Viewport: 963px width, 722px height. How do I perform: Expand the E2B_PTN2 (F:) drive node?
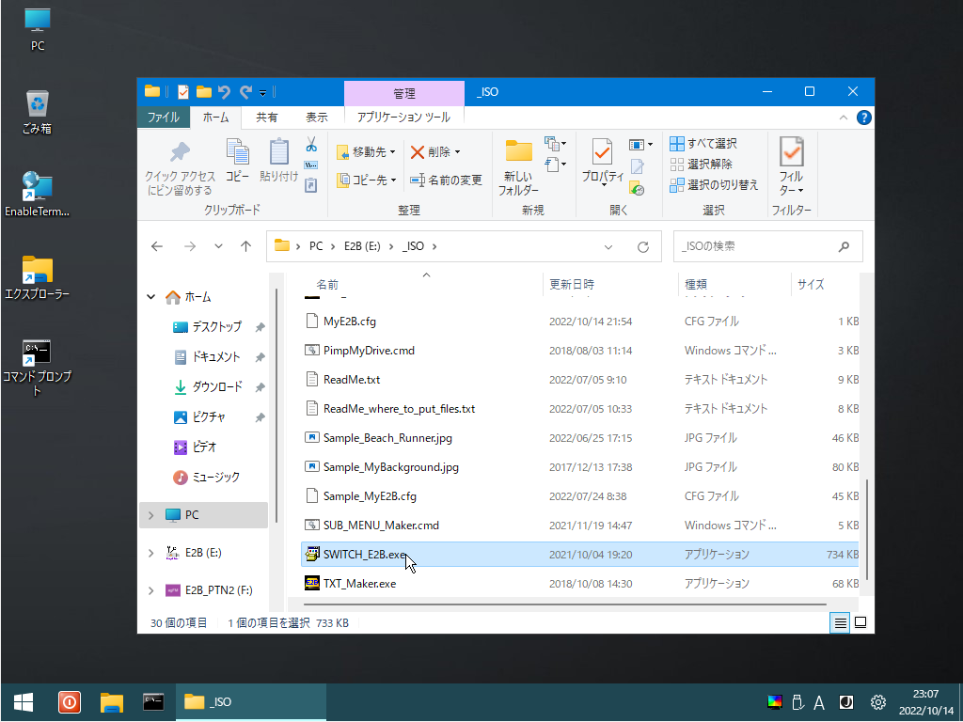[151, 590]
